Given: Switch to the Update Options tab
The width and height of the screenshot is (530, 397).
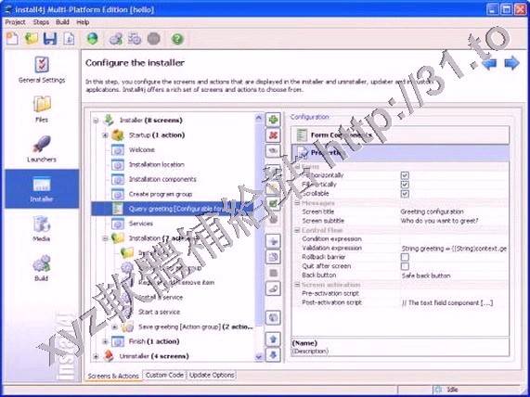Looking at the screenshot, I should [212, 375].
